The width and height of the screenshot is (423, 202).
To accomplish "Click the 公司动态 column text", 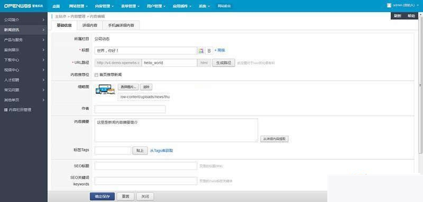I will point(102,39).
